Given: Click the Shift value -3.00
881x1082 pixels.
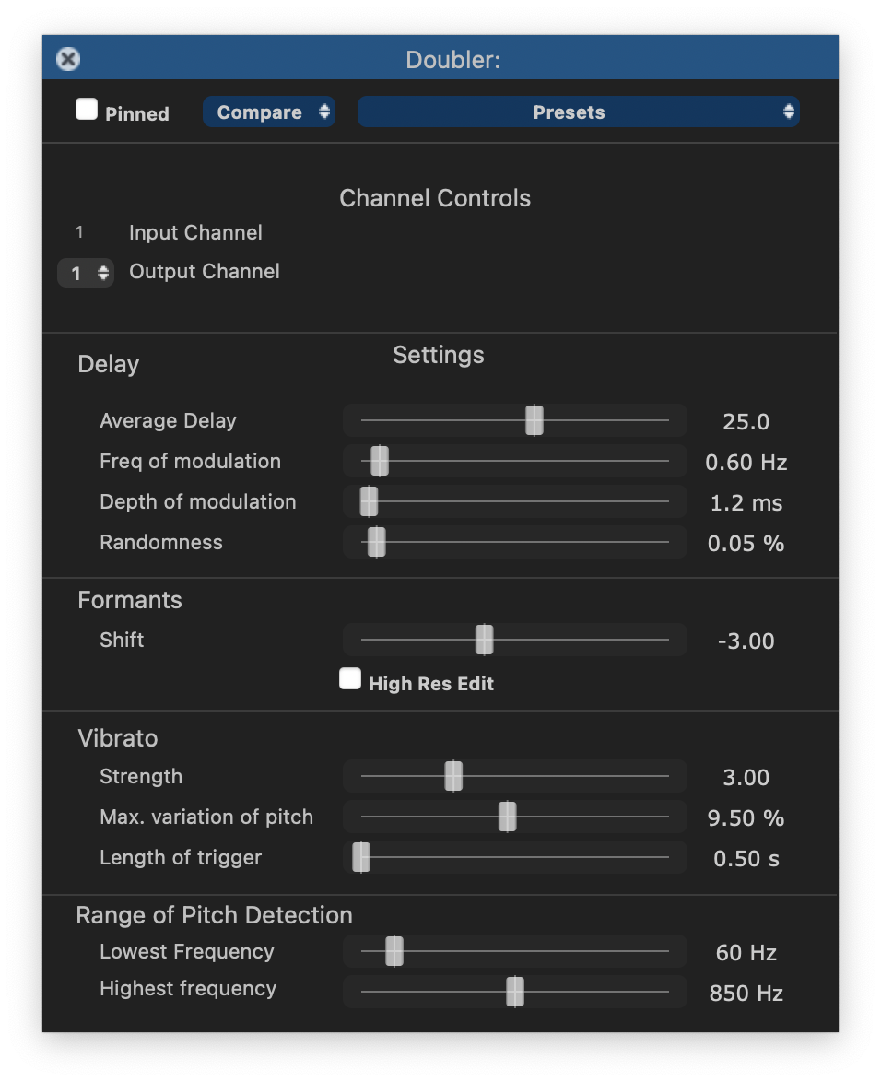Looking at the screenshot, I should [746, 641].
